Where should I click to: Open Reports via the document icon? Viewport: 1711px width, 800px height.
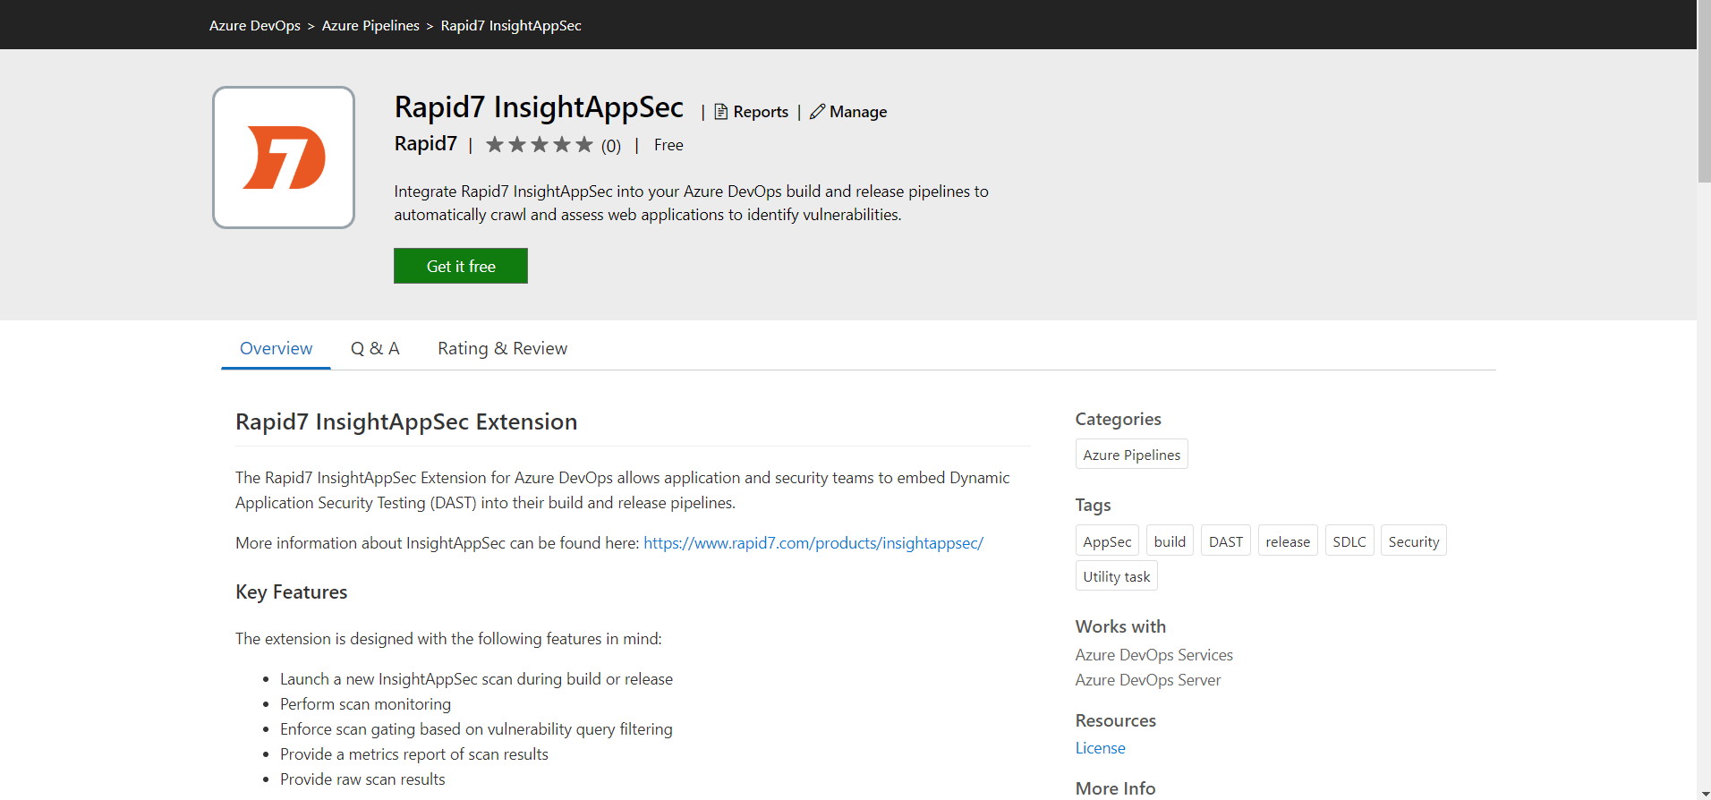point(720,112)
